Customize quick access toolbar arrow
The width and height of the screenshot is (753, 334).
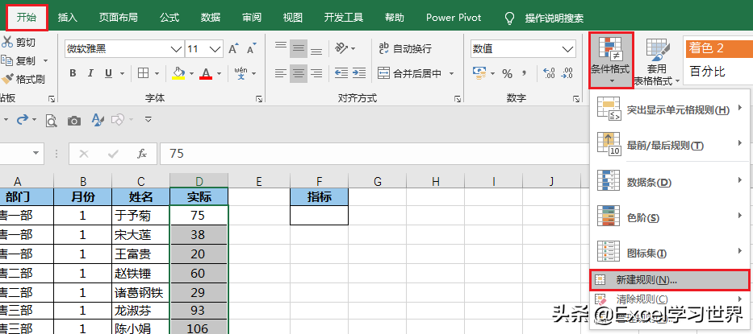pyautogui.click(x=149, y=119)
